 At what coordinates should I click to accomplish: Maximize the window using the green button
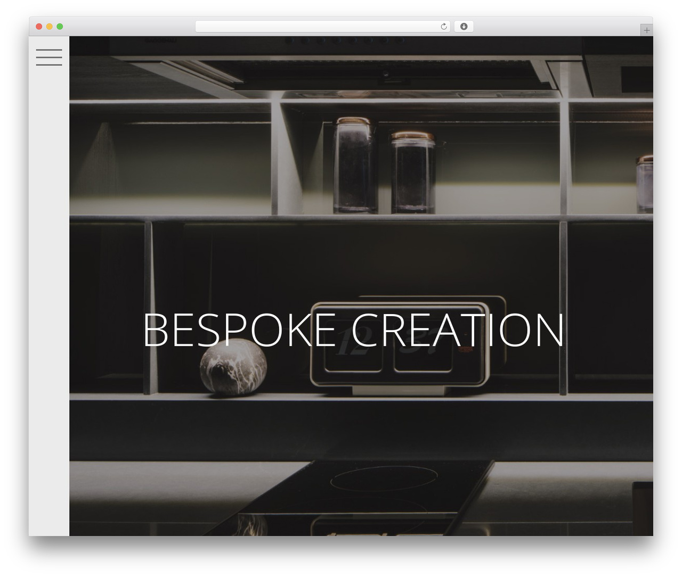[60, 26]
